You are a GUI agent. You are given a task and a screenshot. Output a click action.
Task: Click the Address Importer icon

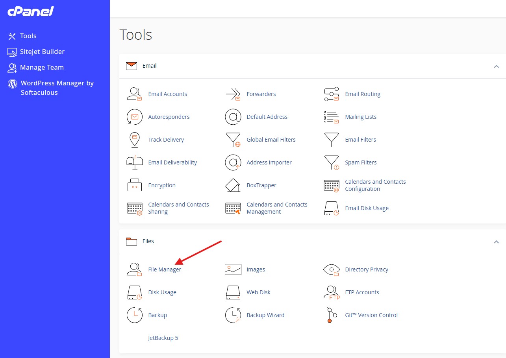click(233, 162)
